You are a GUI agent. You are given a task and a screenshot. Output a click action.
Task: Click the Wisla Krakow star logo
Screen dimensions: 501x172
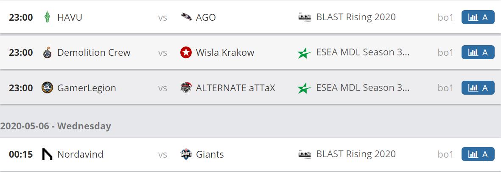point(186,53)
